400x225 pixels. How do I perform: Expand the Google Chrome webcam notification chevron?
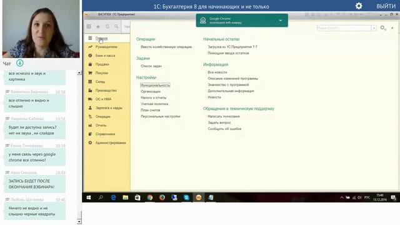tap(281, 21)
